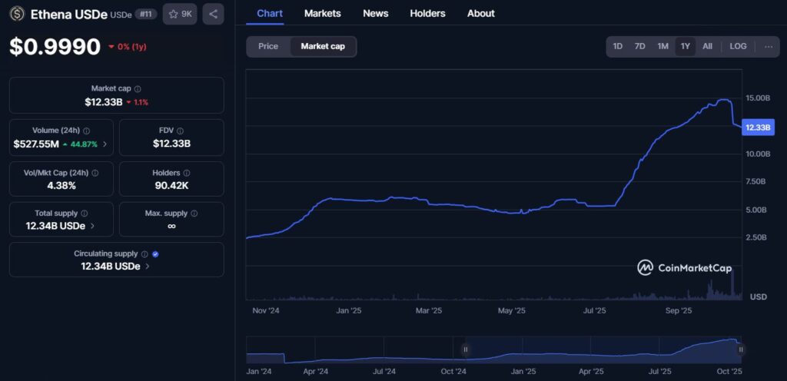Click the share icon next to watchlist
Screen dimensions: 787x381
click(x=213, y=14)
